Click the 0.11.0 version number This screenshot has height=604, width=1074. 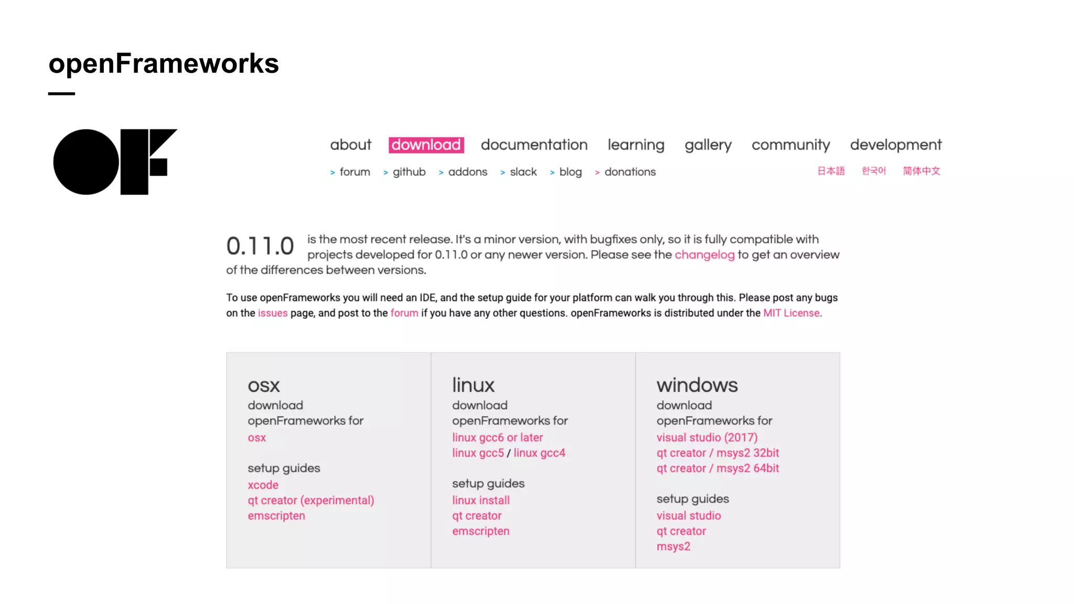[260, 246]
